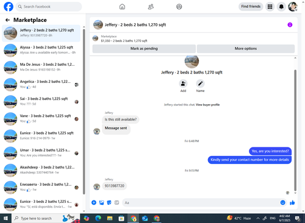Image resolution: width=305 pixels, height=223 pixels.
Task: Open the emoji picker in message box
Action: tap(282, 202)
